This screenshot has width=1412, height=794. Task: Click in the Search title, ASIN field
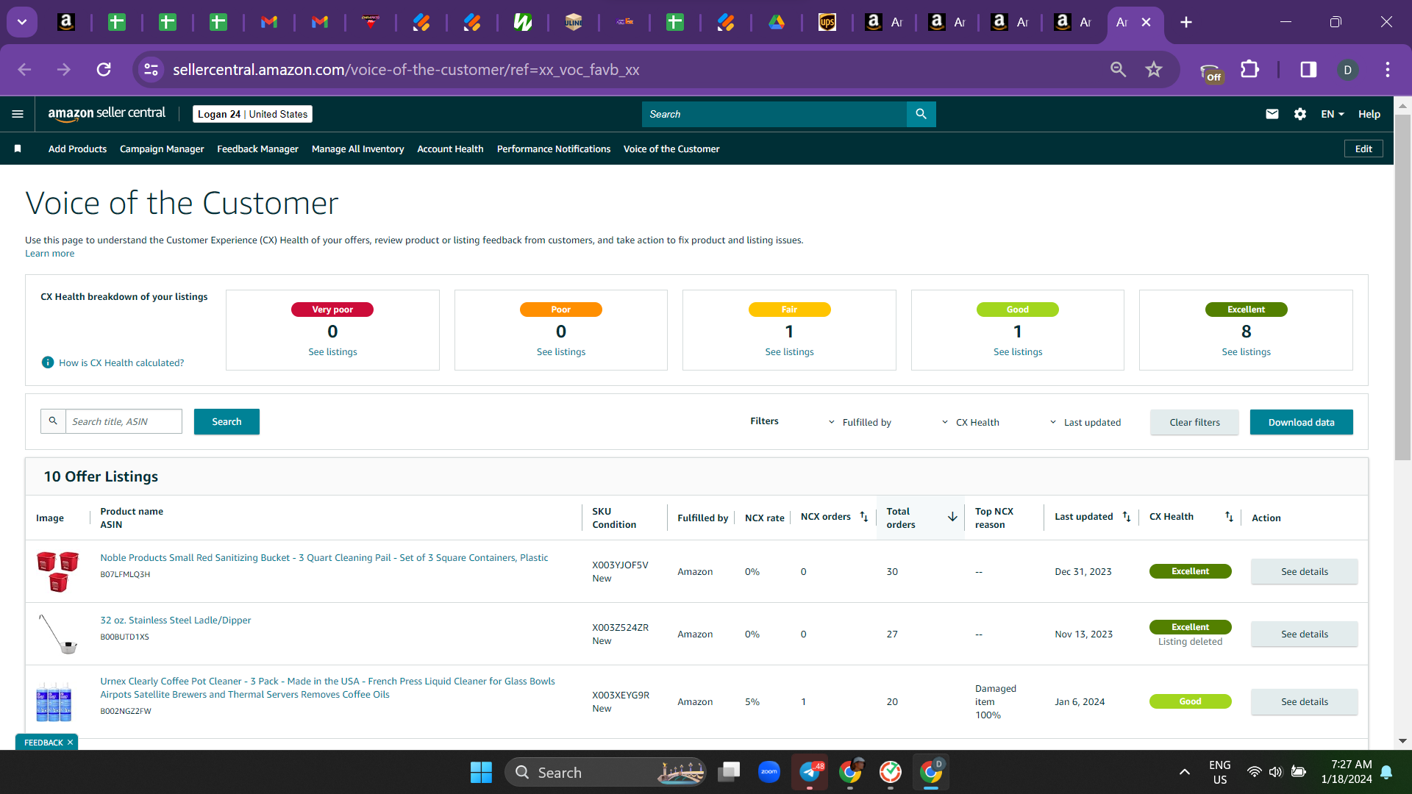[x=124, y=421]
